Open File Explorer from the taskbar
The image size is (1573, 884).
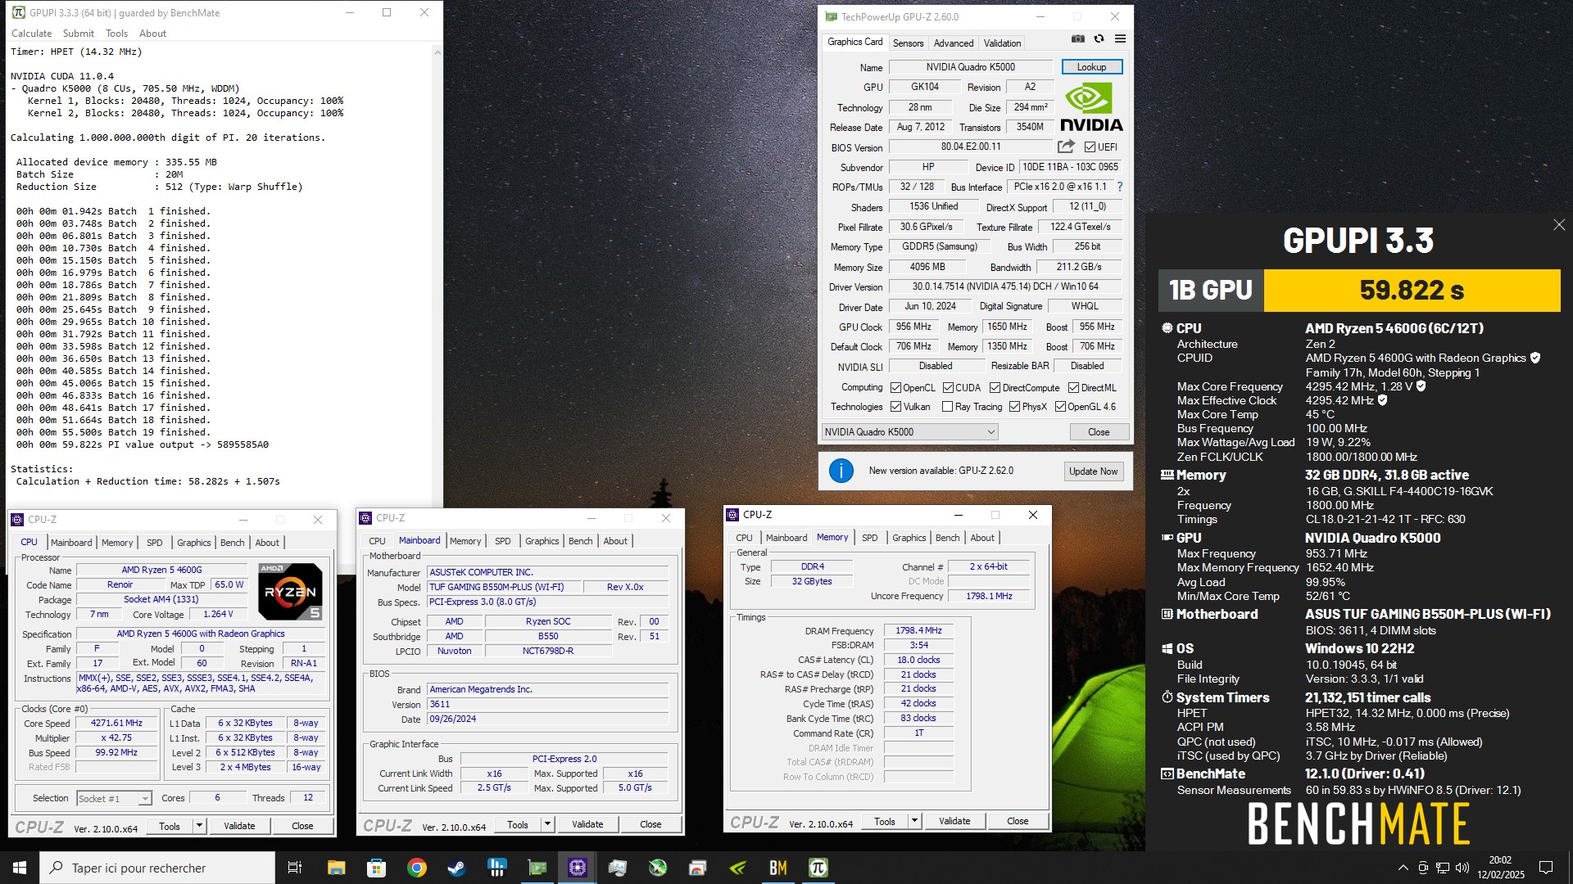[336, 868]
